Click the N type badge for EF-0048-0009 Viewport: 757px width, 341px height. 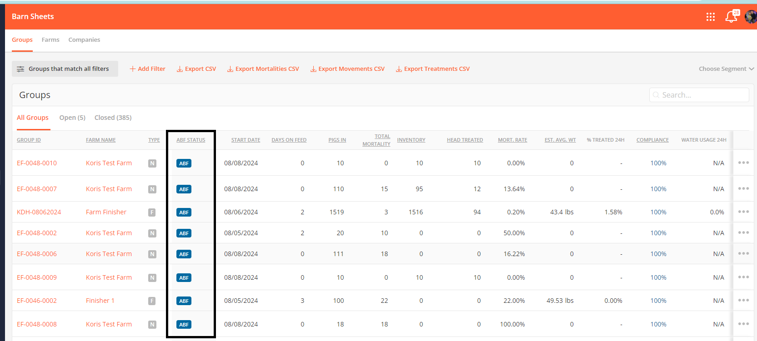pos(152,278)
